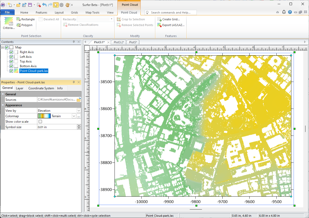Open the Coordinate System properties tab
The image size is (309, 218).
pyautogui.click(x=41, y=88)
